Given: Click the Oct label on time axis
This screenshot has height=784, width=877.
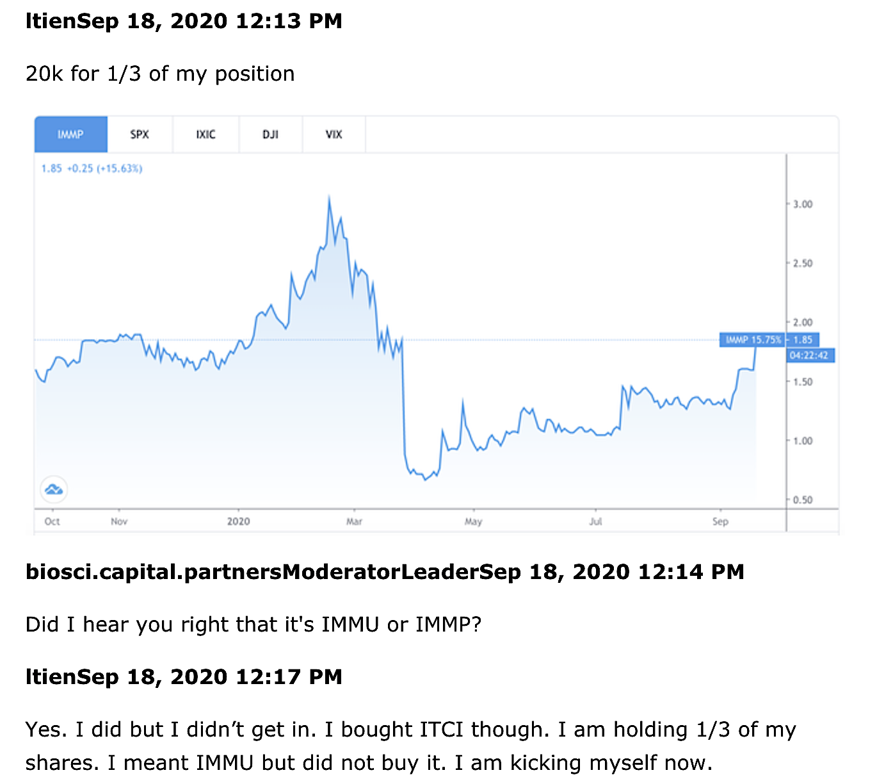Looking at the screenshot, I should (x=52, y=521).
